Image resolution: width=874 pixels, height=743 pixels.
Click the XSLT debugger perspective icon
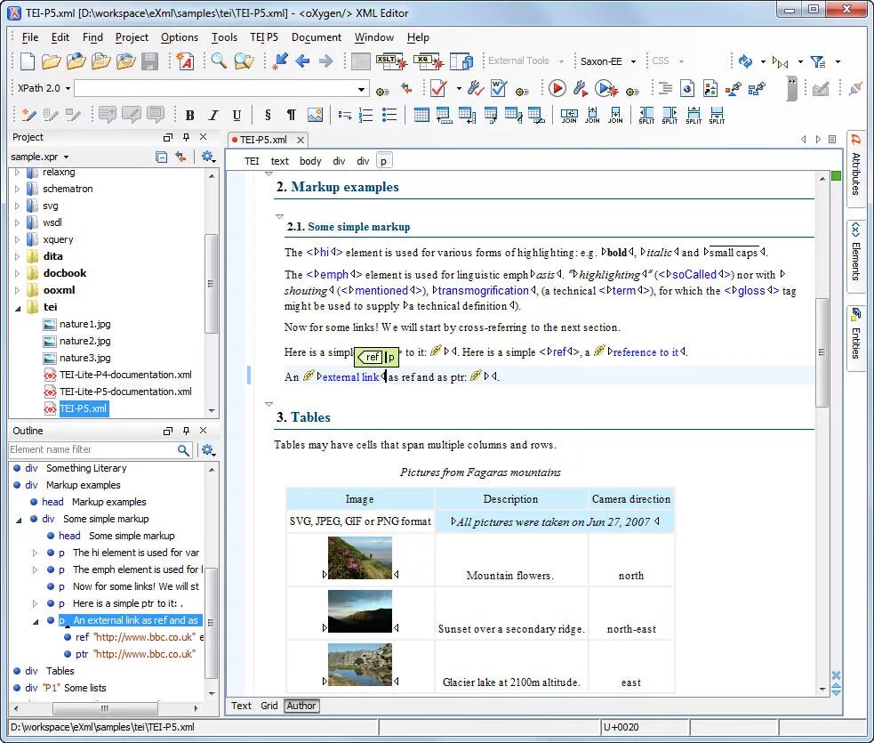coord(392,61)
